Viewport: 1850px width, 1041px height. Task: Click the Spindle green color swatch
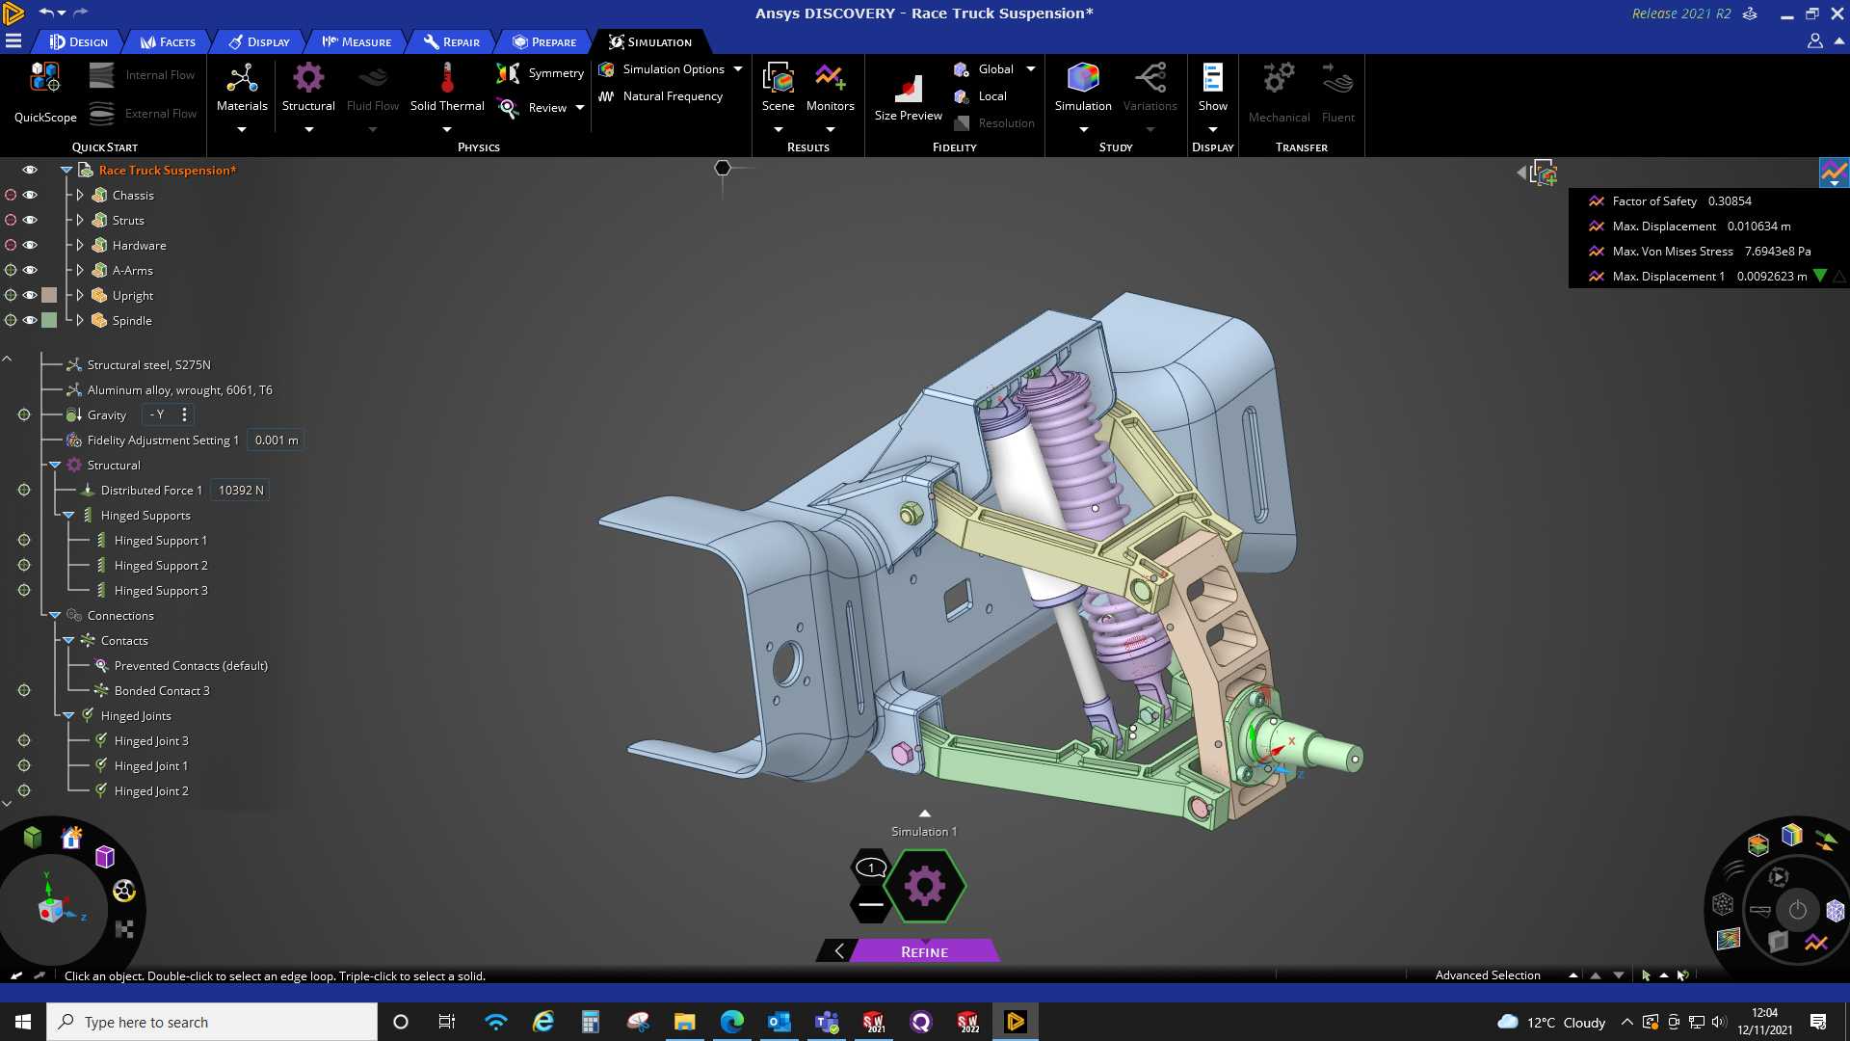(49, 320)
